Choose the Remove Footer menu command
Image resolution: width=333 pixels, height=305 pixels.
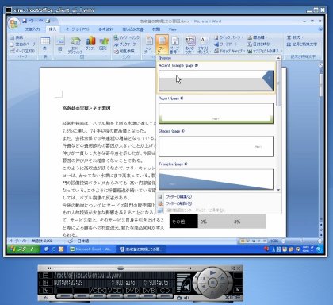pyautogui.click(x=178, y=203)
